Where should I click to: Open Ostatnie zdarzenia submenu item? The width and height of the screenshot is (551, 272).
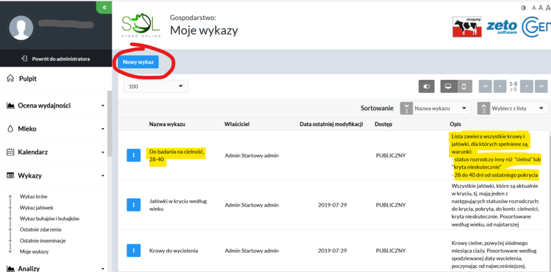41,229
